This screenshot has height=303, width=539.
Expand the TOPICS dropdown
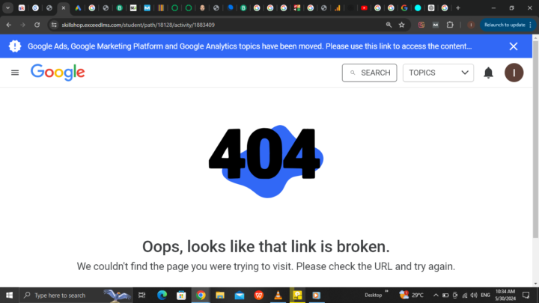point(438,73)
